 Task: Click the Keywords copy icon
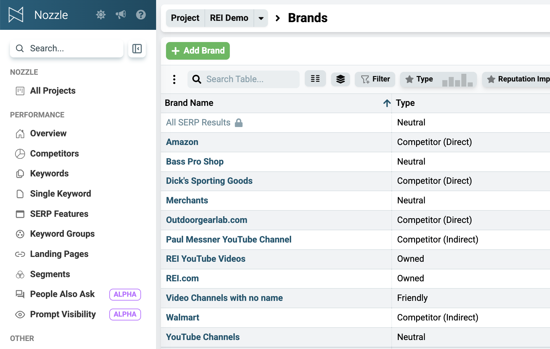click(20, 174)
